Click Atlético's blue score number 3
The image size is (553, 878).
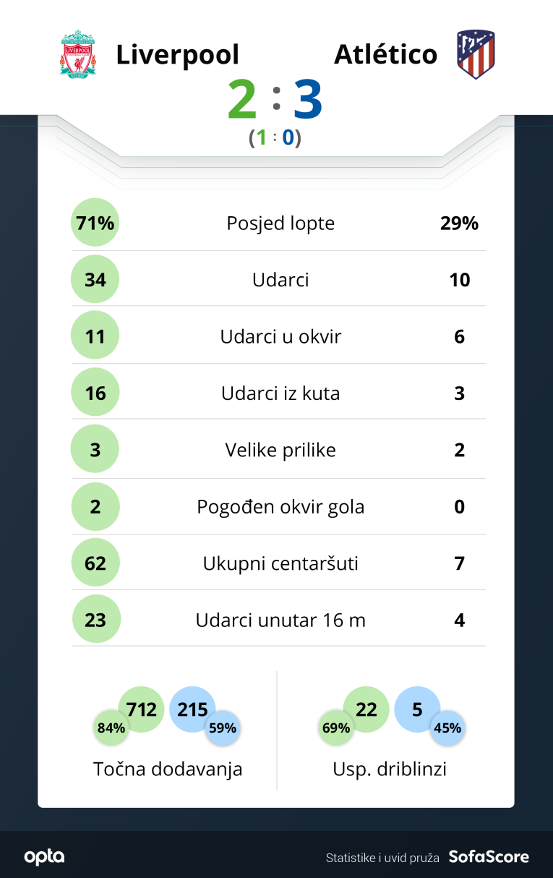pyautogui.click(x=308, y=100)
